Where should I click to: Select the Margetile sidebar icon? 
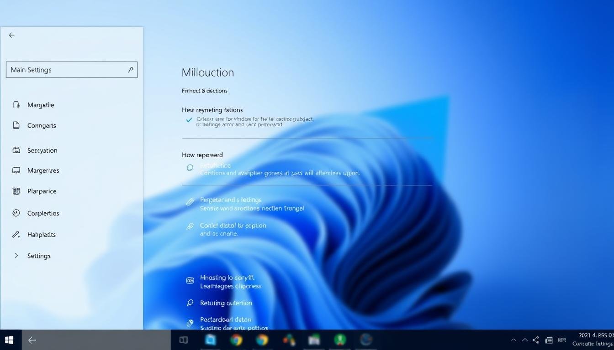[x=16, y=104]
